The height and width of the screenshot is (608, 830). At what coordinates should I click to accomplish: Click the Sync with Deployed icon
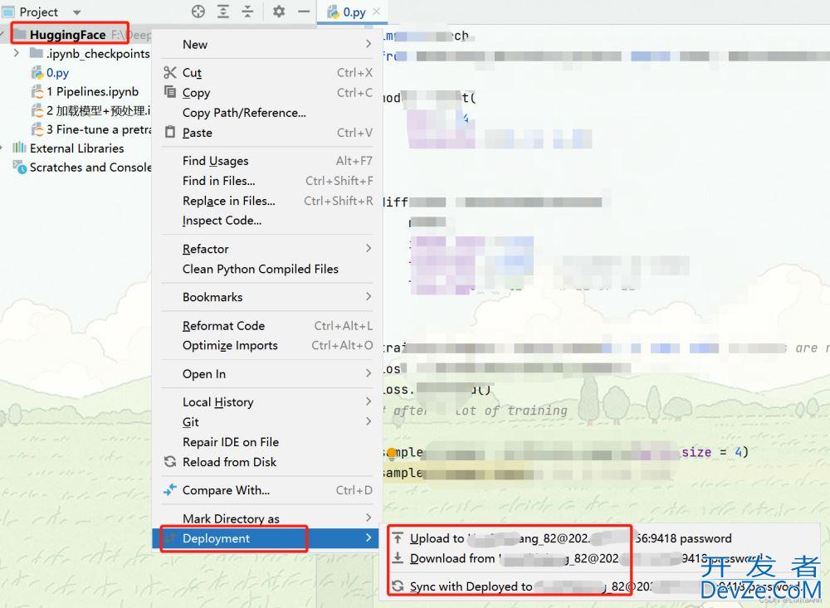pyautogui.click(x=398, y=586)
